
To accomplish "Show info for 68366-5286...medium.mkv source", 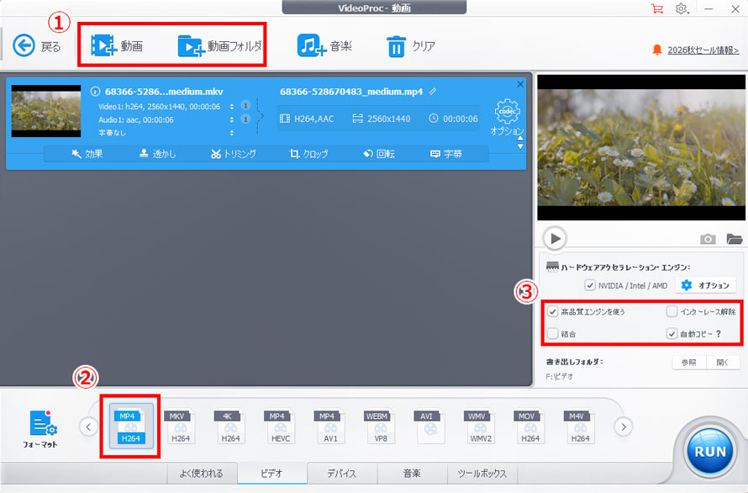I will 96,91.
